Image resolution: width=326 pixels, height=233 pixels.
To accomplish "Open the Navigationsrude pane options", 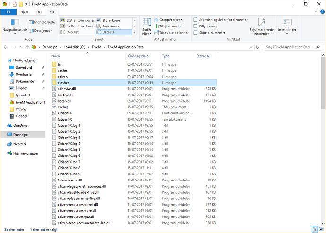I will pyautogui.click(x=15, y=26).
